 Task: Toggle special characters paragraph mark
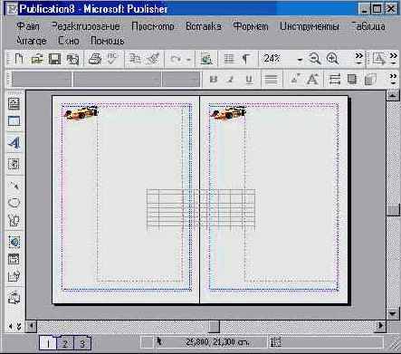click(246, 59)
